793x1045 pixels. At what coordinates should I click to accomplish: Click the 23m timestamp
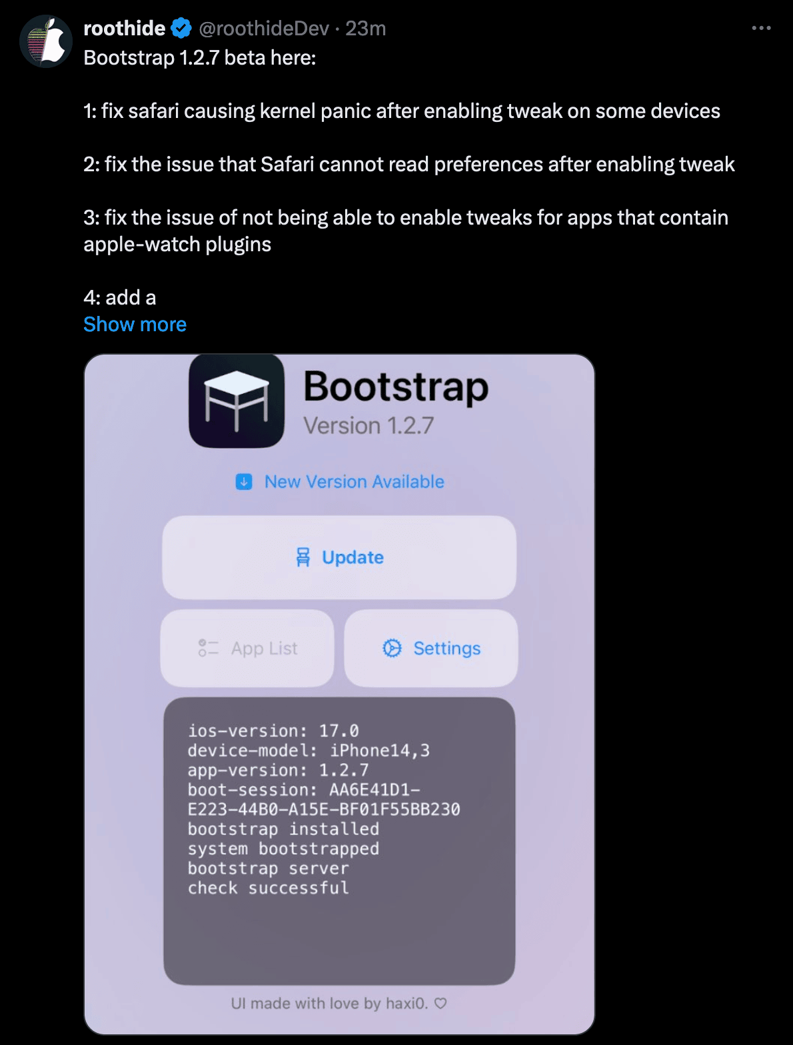click(365, 28)
